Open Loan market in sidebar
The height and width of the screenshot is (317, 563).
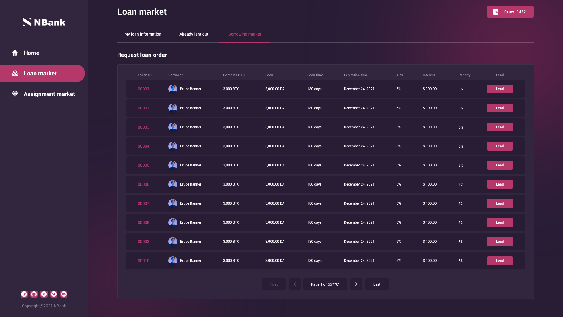[x=40, y=73]
